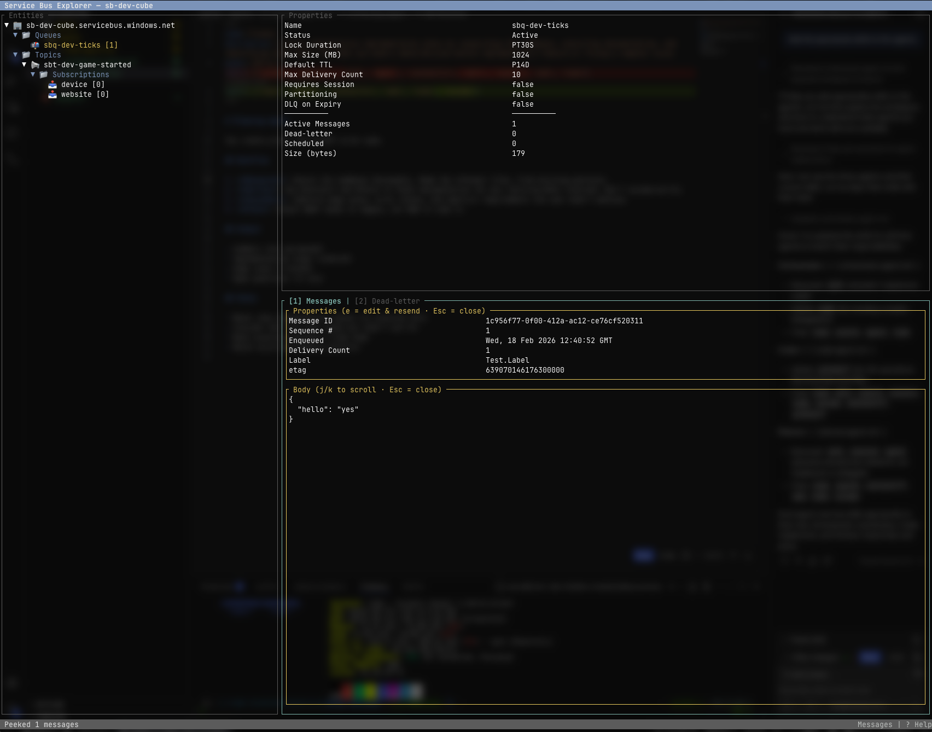Click the Subscriptions folder icon
The height and width of the screenshot is (732, 932).
pyautogui.click(x=44, y=75)
